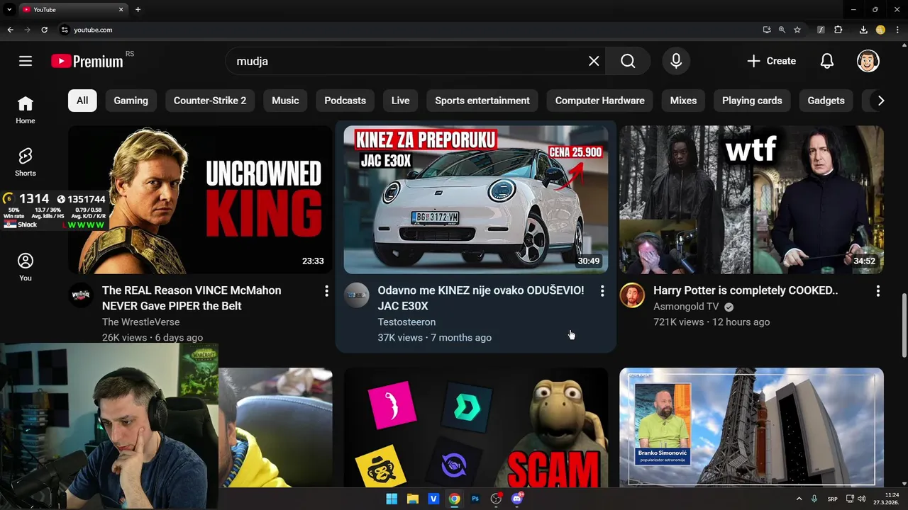Select the Podcasts filter chip

coord(345,101)
